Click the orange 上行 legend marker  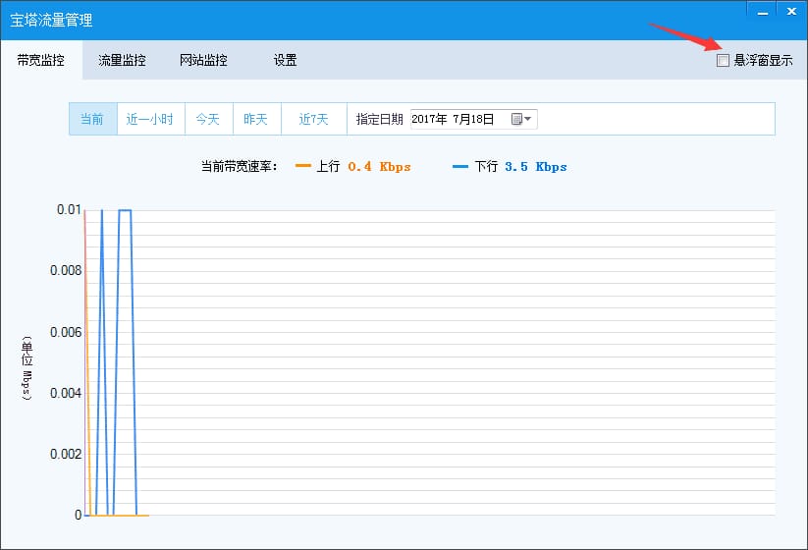[x=303, y=166]
